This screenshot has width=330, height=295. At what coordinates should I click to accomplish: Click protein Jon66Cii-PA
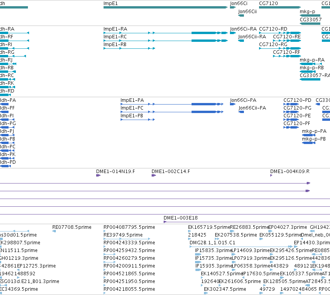pyautogui.click(x=252, y=108)
